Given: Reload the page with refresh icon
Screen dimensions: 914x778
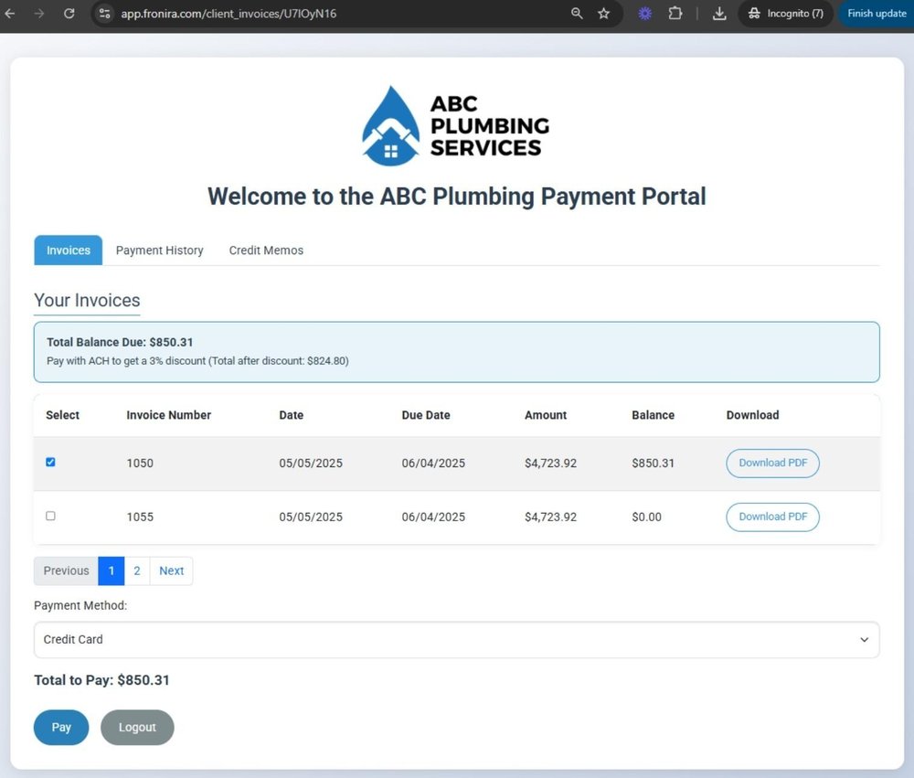Looking at the screenshot, I should tap(69, 14).
